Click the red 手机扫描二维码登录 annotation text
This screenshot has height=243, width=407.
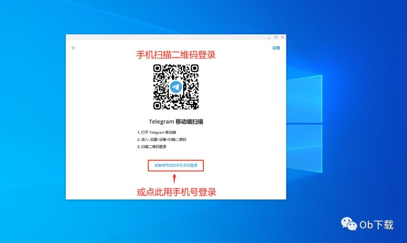(176, 55)
